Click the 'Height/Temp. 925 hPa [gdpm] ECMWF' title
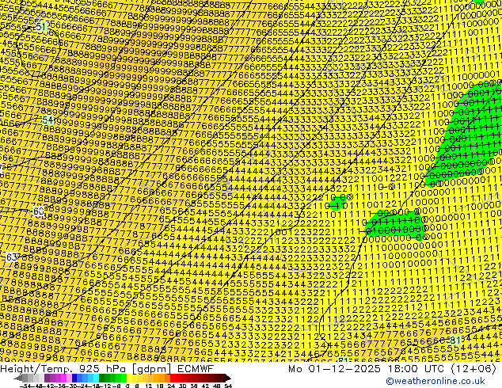 coord(107,368)
